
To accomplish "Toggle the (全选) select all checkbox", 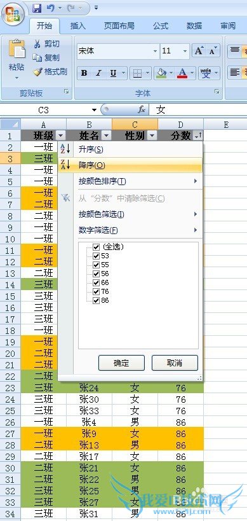I will pyautogui.click(x=96, y=247).
